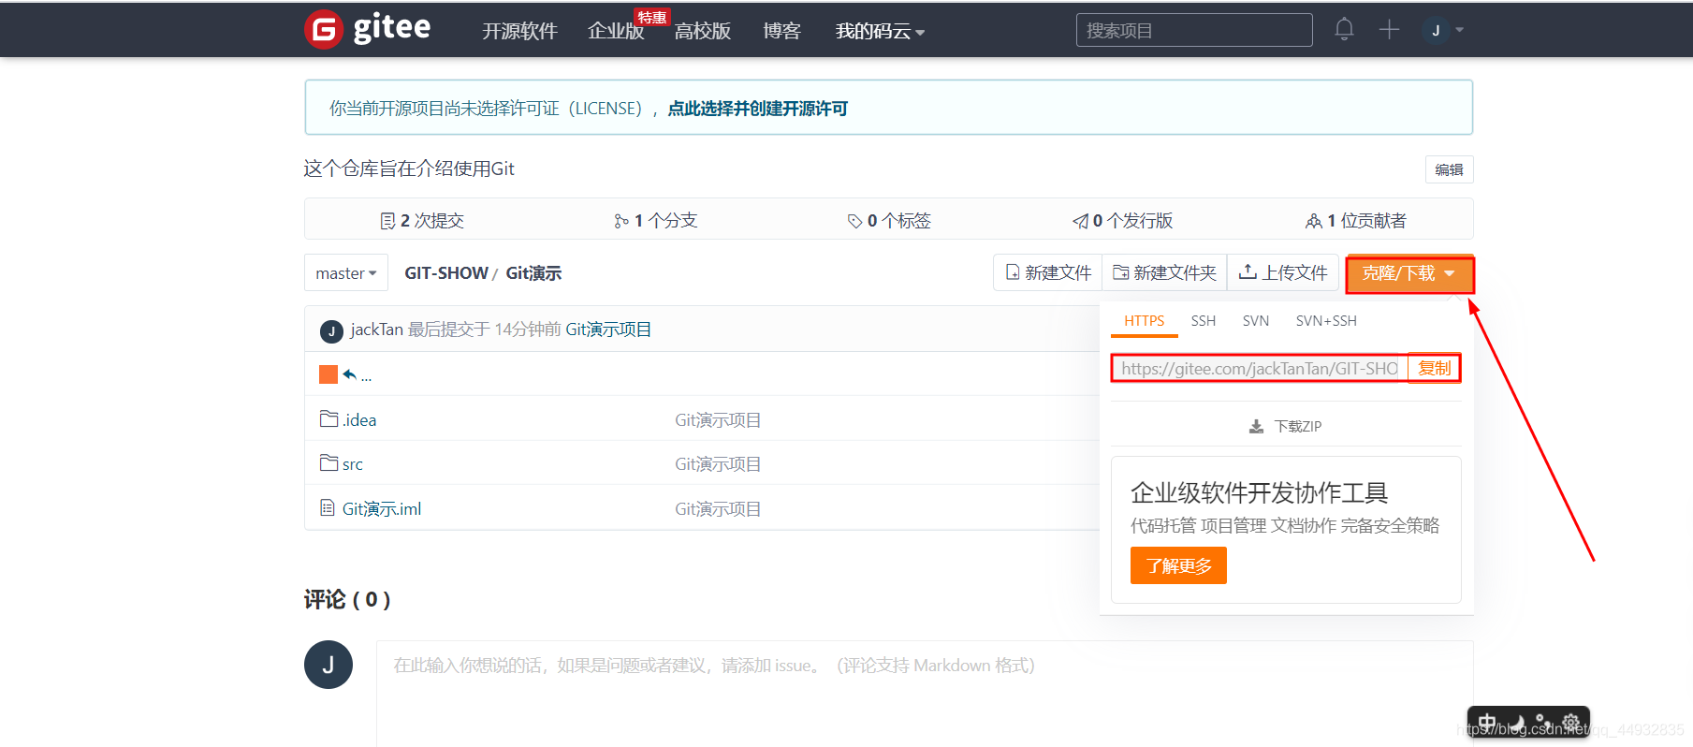Click the 编辑 description button
Image resolution: width=1693 pixels, height=747 pixels.
click(1449, 169)
